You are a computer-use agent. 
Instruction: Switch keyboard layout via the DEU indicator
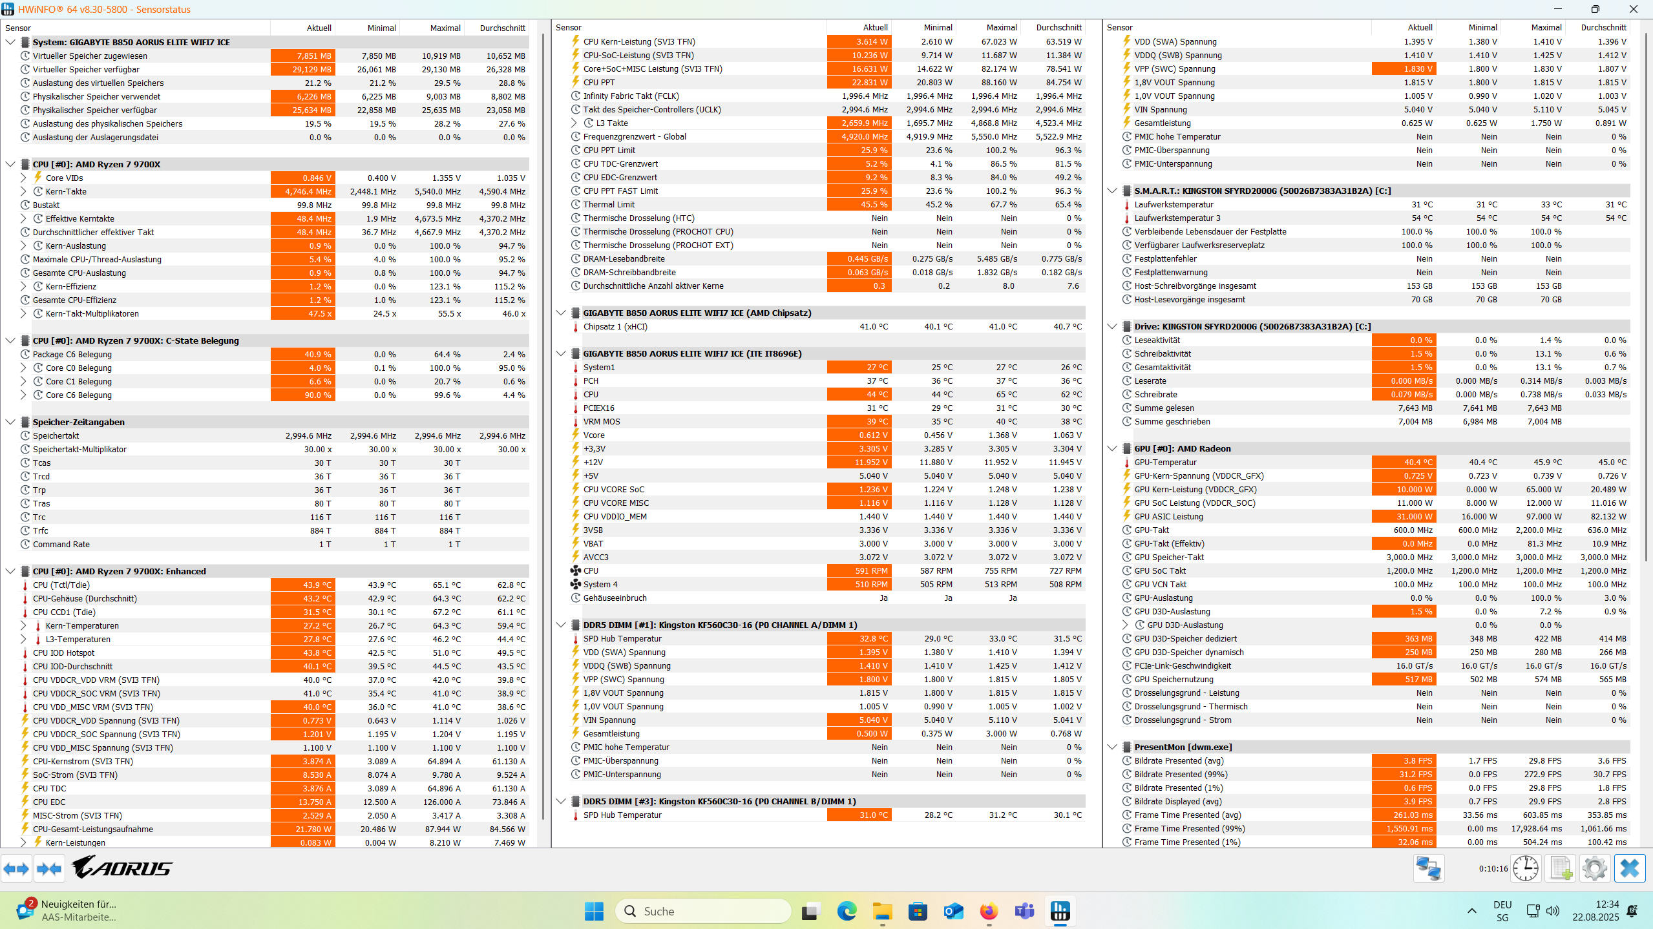point(1502,911)
